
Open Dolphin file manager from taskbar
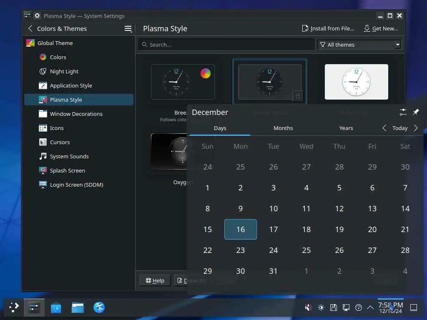point(78,308)
